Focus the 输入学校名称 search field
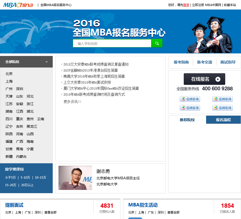Image resolution: width=241 pixels, height=219 pixels. [112, 43]
